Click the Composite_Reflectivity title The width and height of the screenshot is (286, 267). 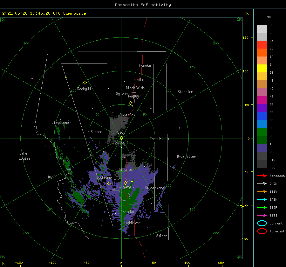[143, 5]
